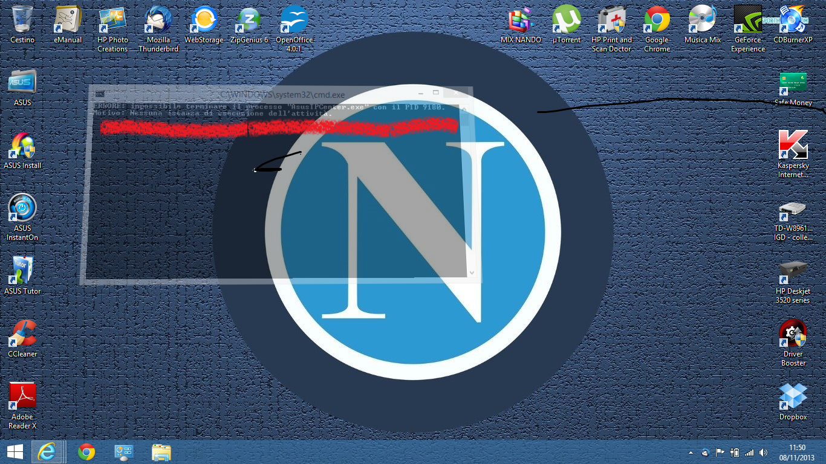The height and width of the screenshot is (464, 826).
Task: Click the HP Deskjet 3520 series icon
Action: 793,283
